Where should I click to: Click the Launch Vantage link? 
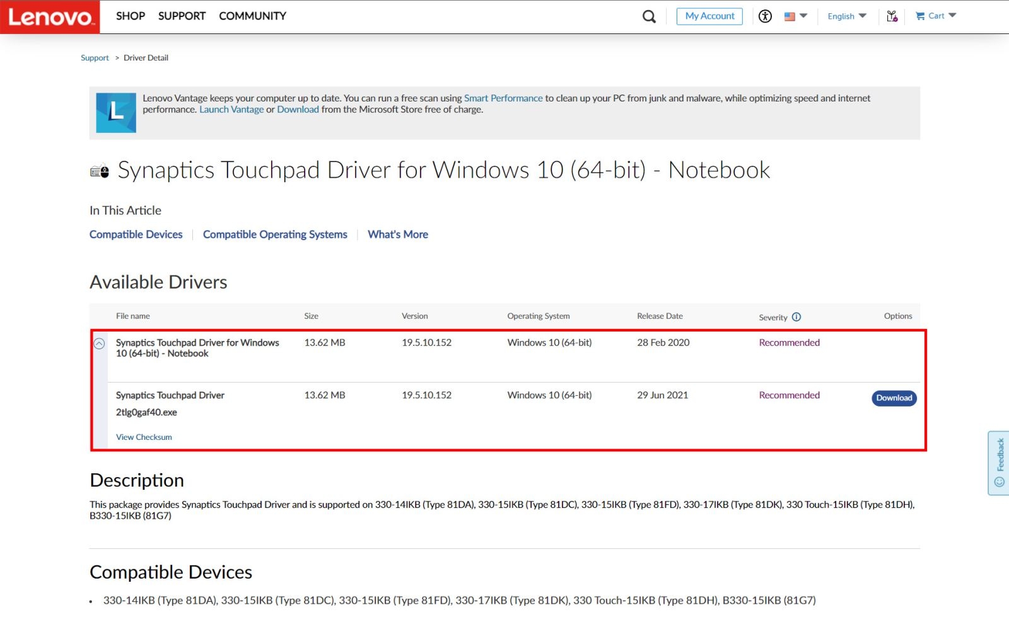pos(231,110)
